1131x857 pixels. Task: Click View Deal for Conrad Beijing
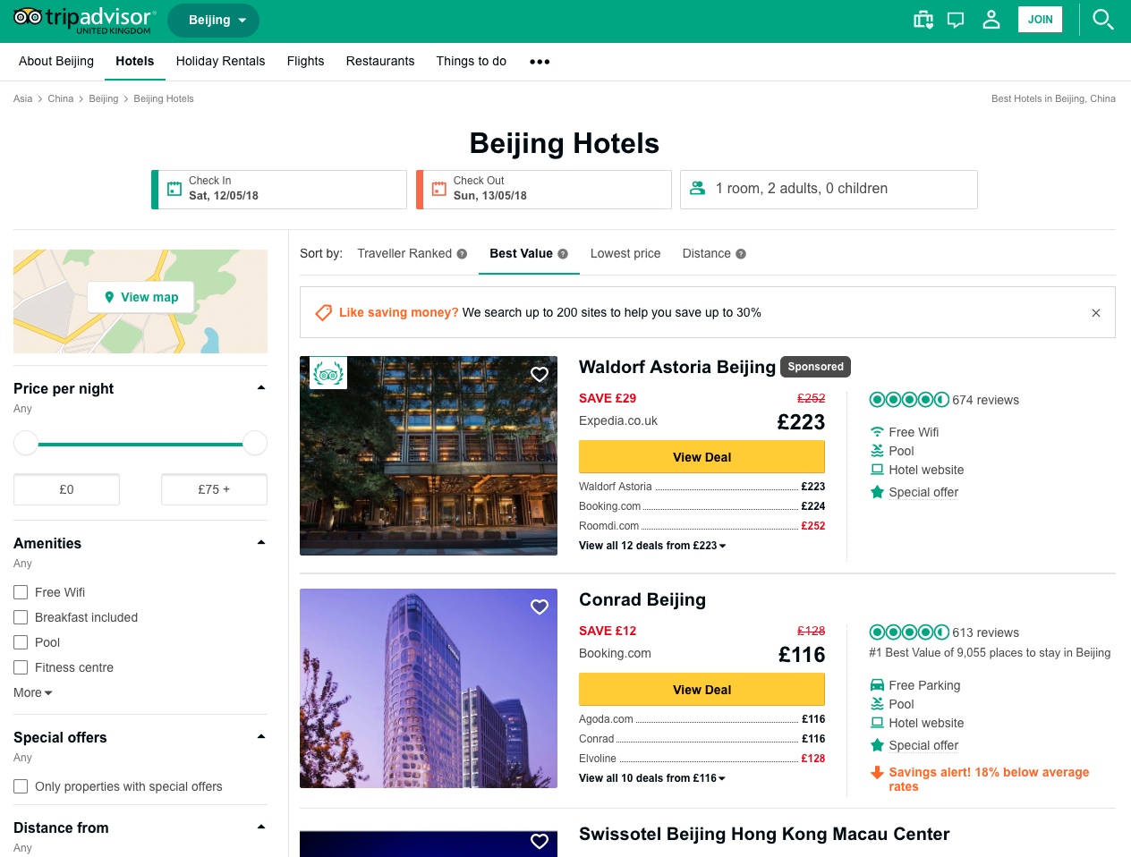pos(702,689)
